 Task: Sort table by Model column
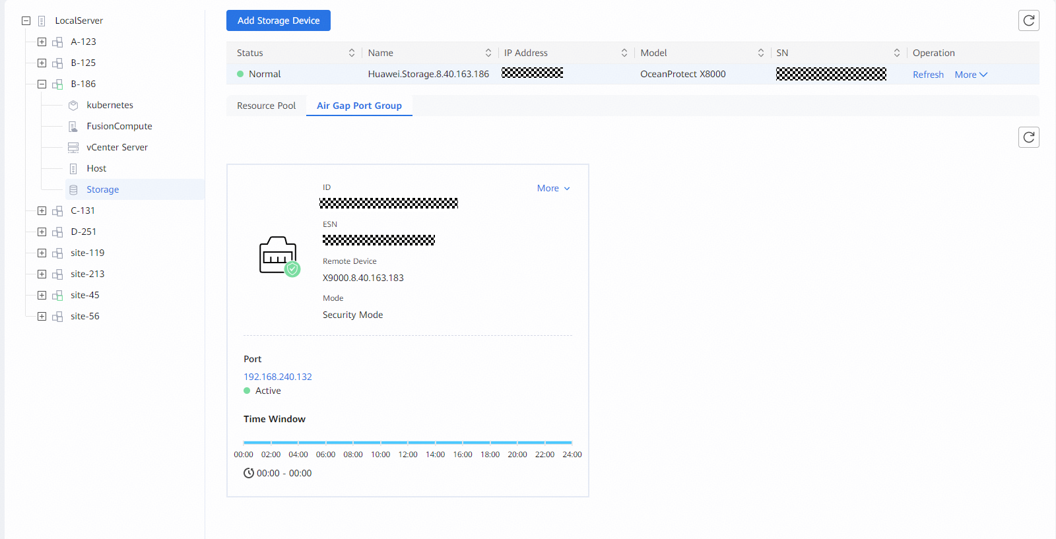tap(761, 53)
